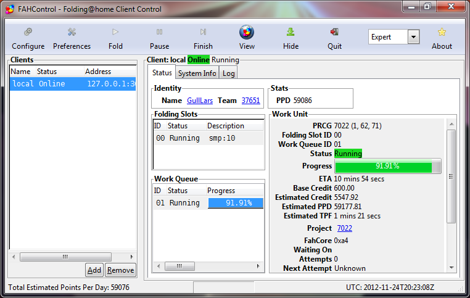The image size is (470, 298).
Task: Click the Estimated PPD 59177.81 value
Action: [348, 207]
